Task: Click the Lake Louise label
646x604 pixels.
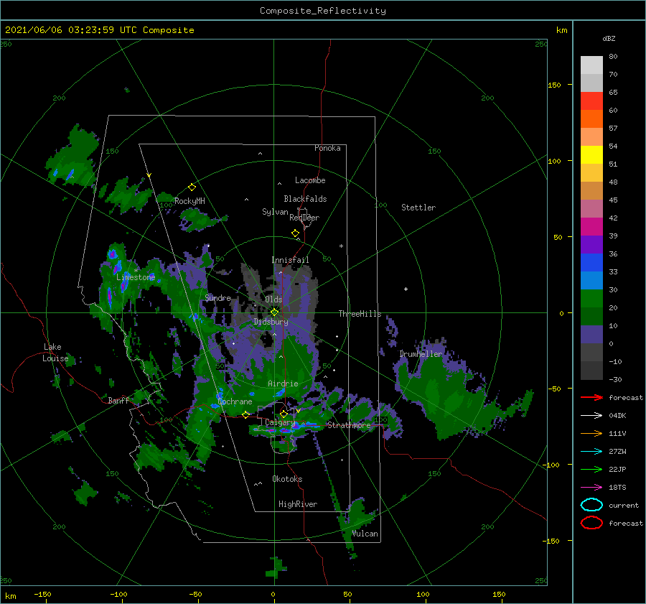Action: point(55,353)
